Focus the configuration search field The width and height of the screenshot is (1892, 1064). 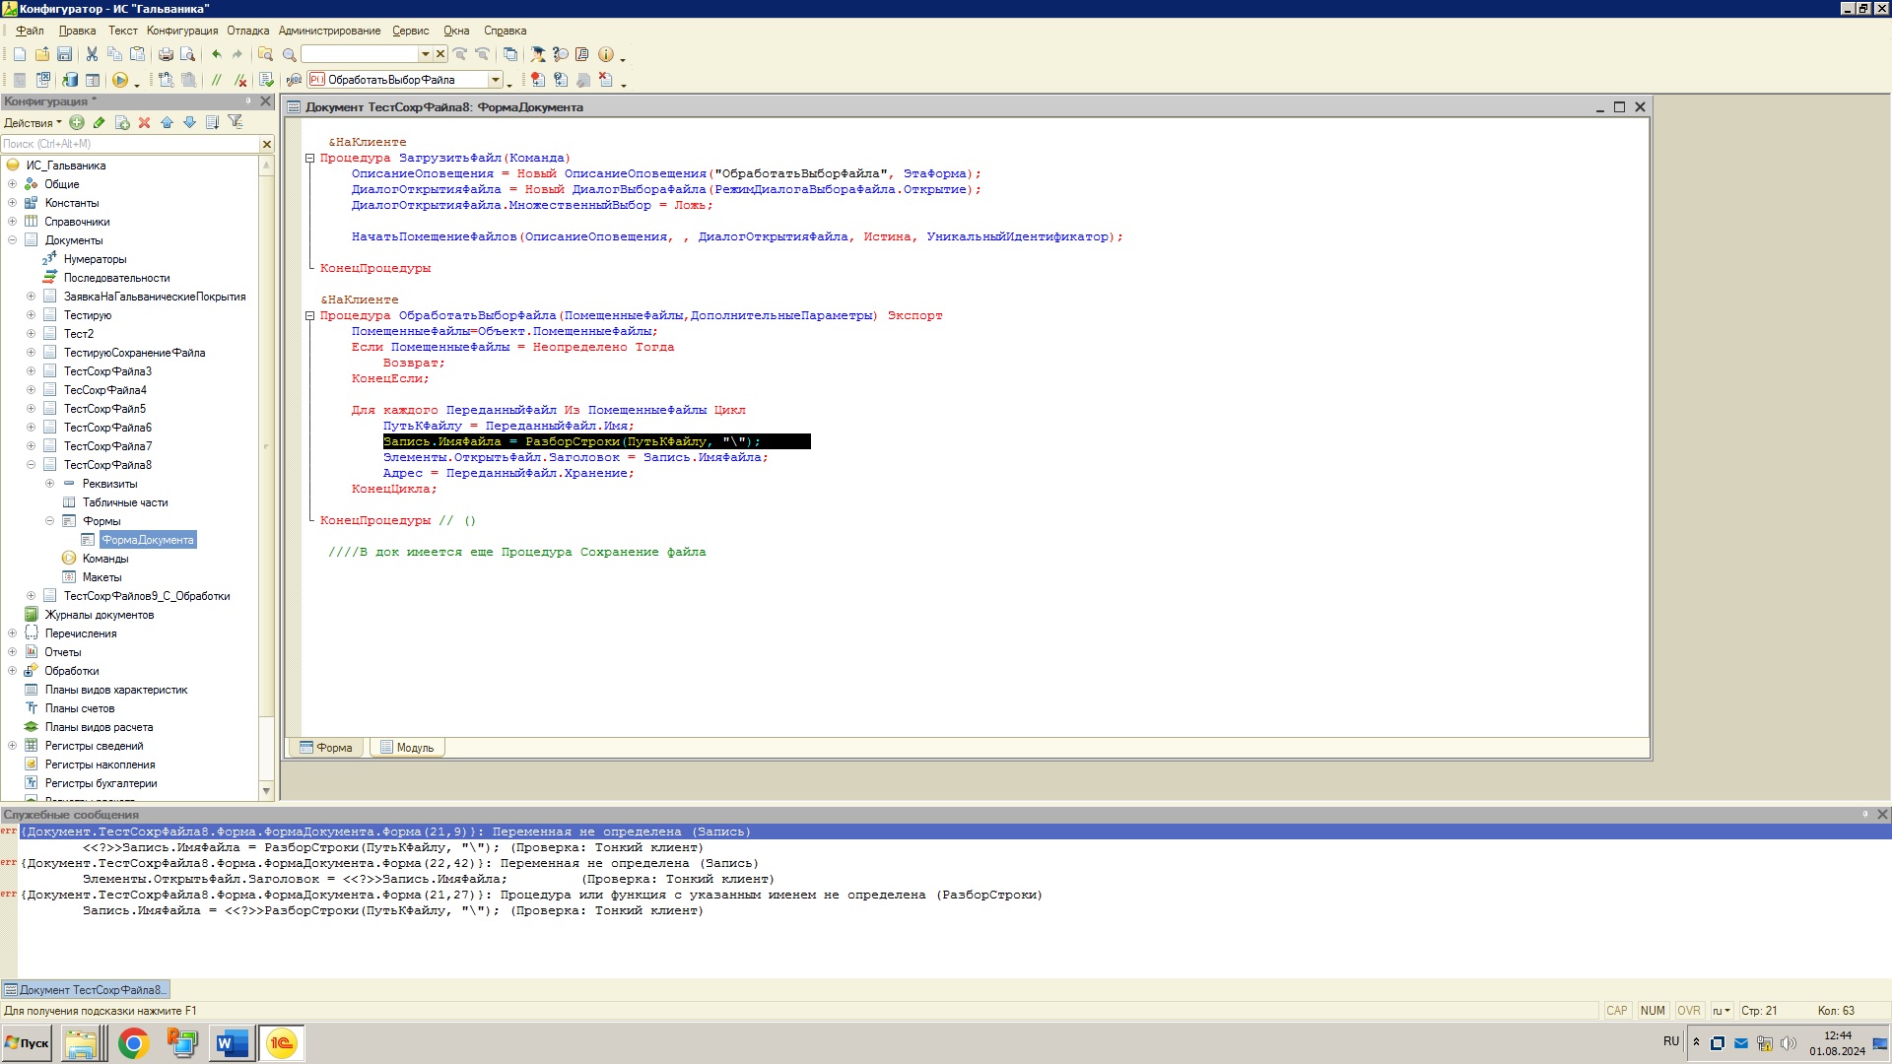tap(130, 144)
